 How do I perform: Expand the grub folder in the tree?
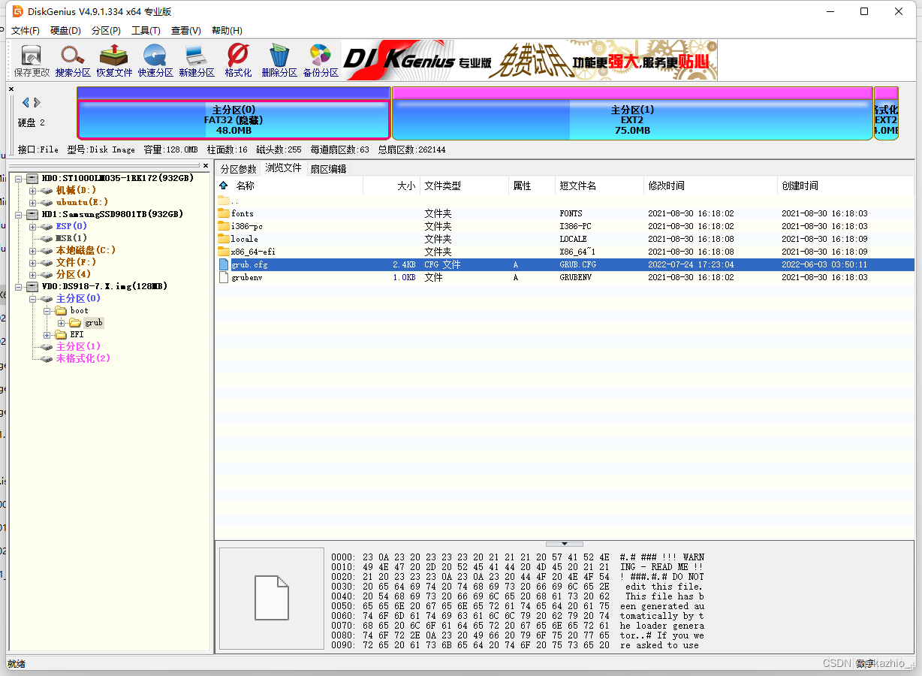[x=61, y=323]
